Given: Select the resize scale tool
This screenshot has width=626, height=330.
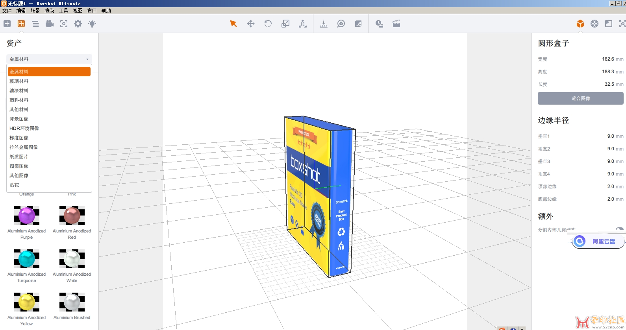Looking at the screenshot, I should [x=285, y=24].
